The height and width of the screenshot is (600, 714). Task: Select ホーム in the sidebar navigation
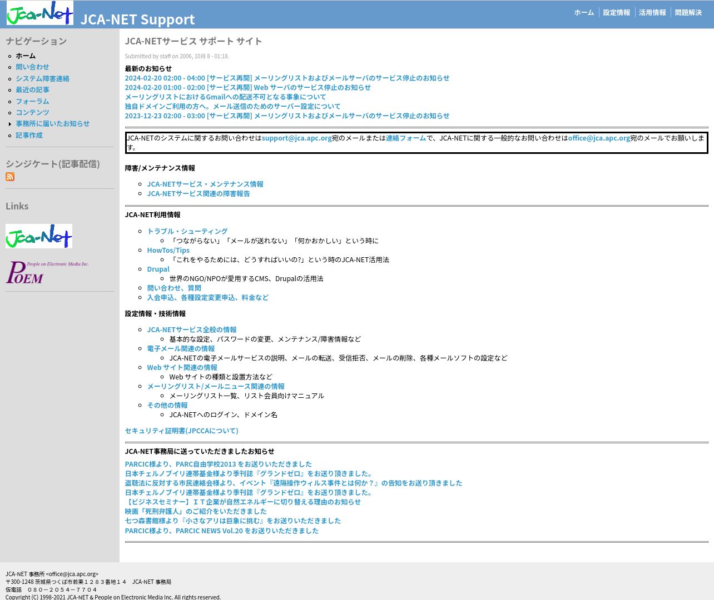click(26, 56)
